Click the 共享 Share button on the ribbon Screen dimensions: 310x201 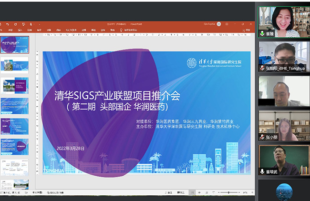point(247,30)
